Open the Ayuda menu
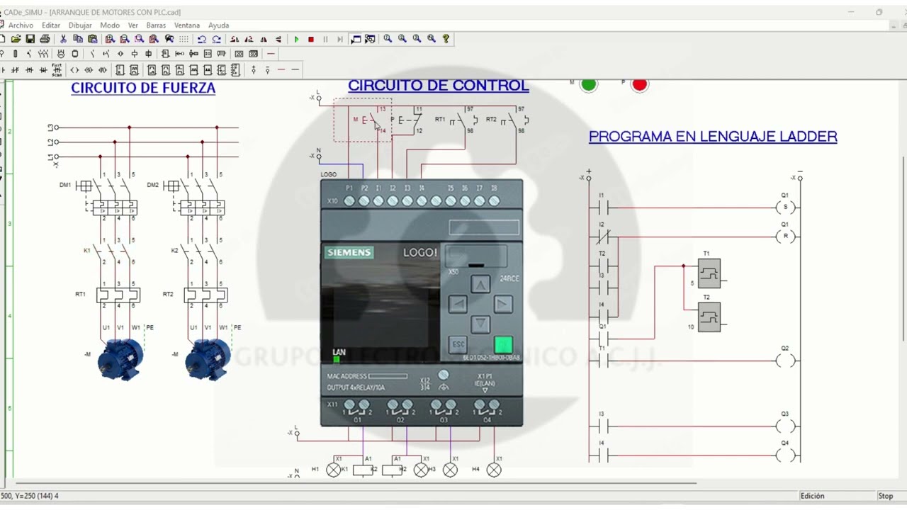 218,25
